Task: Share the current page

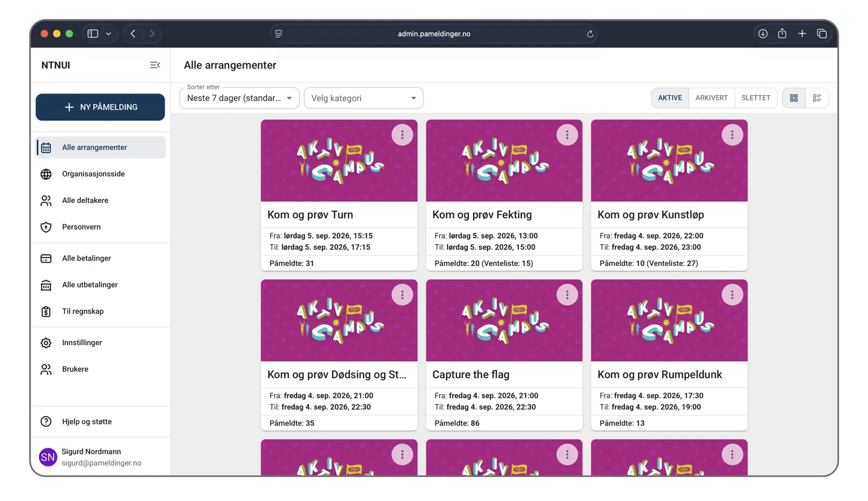Action: (782, 33)
